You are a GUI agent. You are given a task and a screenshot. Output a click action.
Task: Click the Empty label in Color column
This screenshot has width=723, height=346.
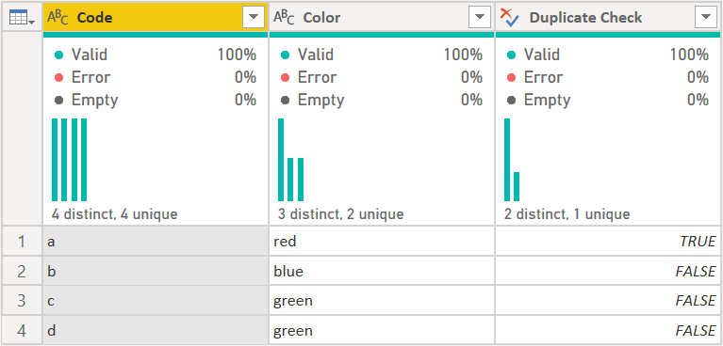tap(320, 100)
